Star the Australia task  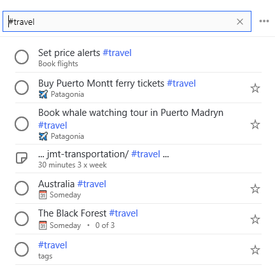pos(255,188)
